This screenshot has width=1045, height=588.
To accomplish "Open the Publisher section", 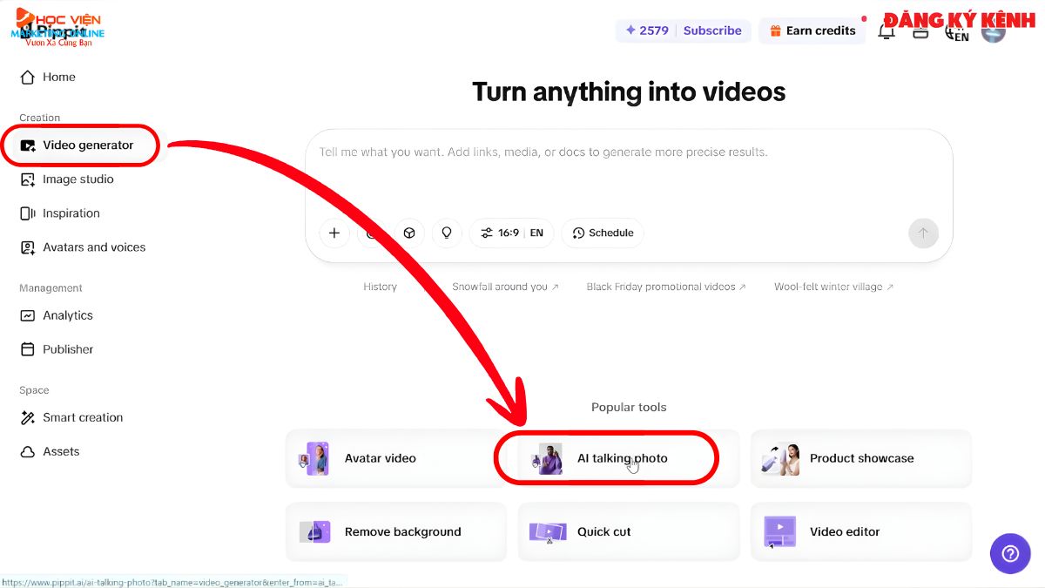I will pyautogui.click(x=68, y=349).
